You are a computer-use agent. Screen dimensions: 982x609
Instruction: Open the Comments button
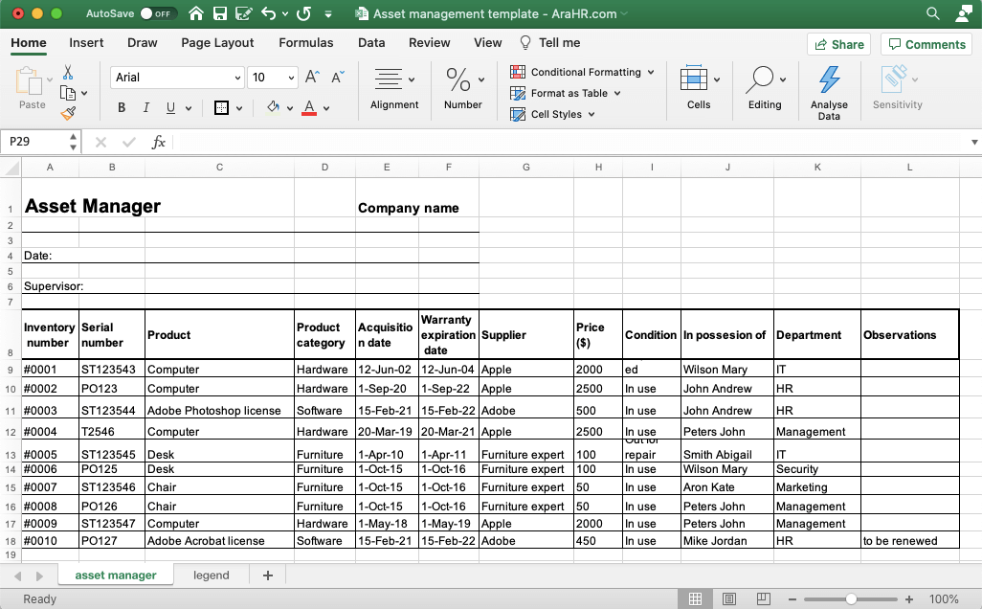pos(925,44)
